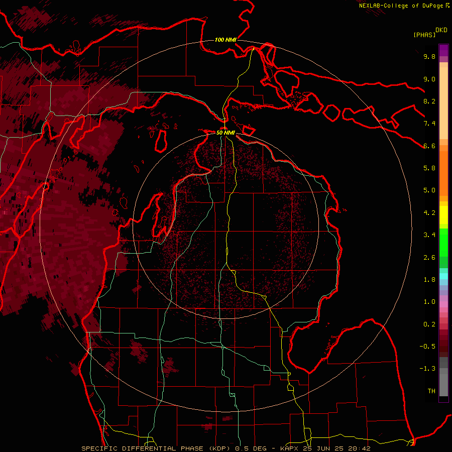Click the purple top segment of the color bar
Screen dimensions: 452x452
443,50
